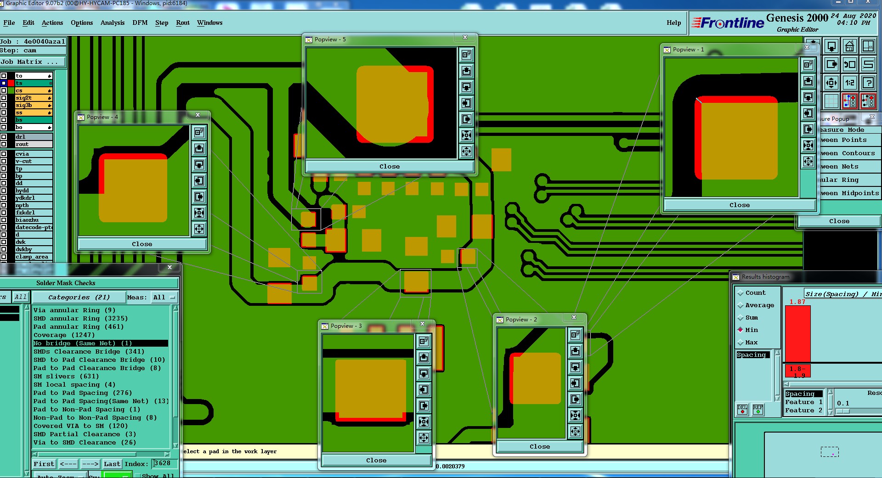Click the pan arrows icon in main toolbar
Screen dimensions: 882x478
click(x=831, y=83)
